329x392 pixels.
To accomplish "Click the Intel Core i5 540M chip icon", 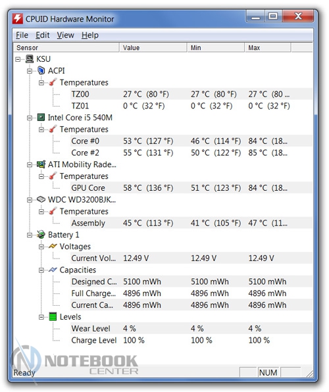I will pyautogui.click(x=41, y=118).
